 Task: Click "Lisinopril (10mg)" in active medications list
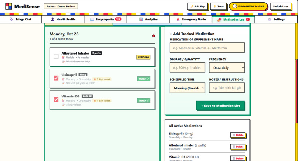[181, 134]
